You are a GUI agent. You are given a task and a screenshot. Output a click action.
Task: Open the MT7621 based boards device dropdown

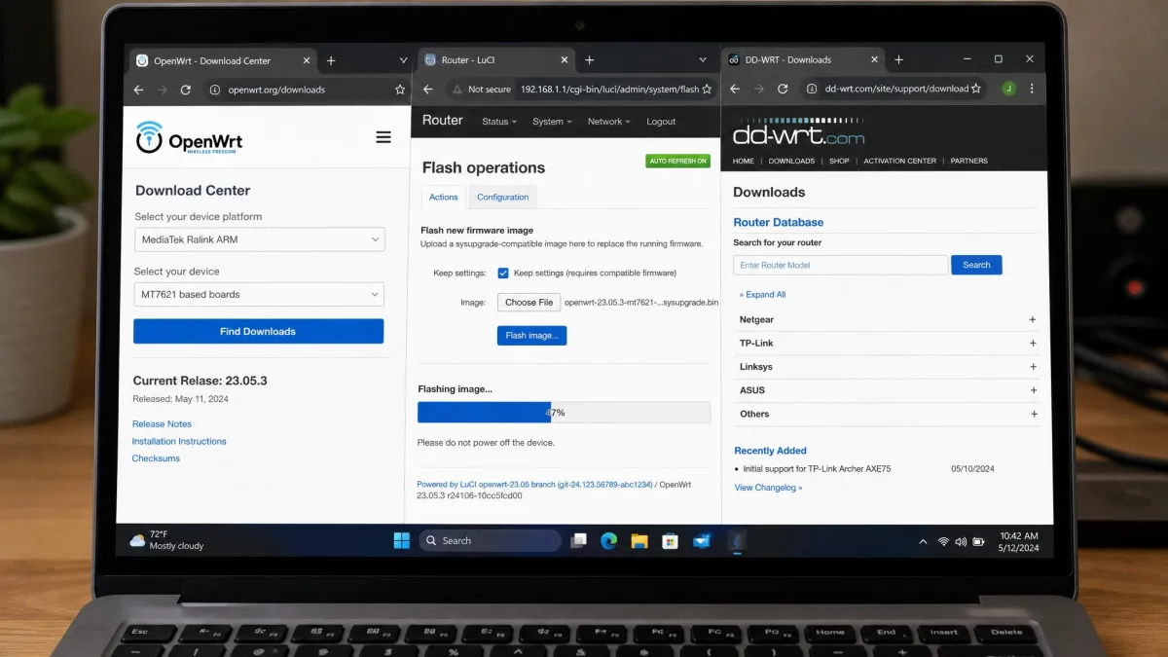[x=259, y=294]
